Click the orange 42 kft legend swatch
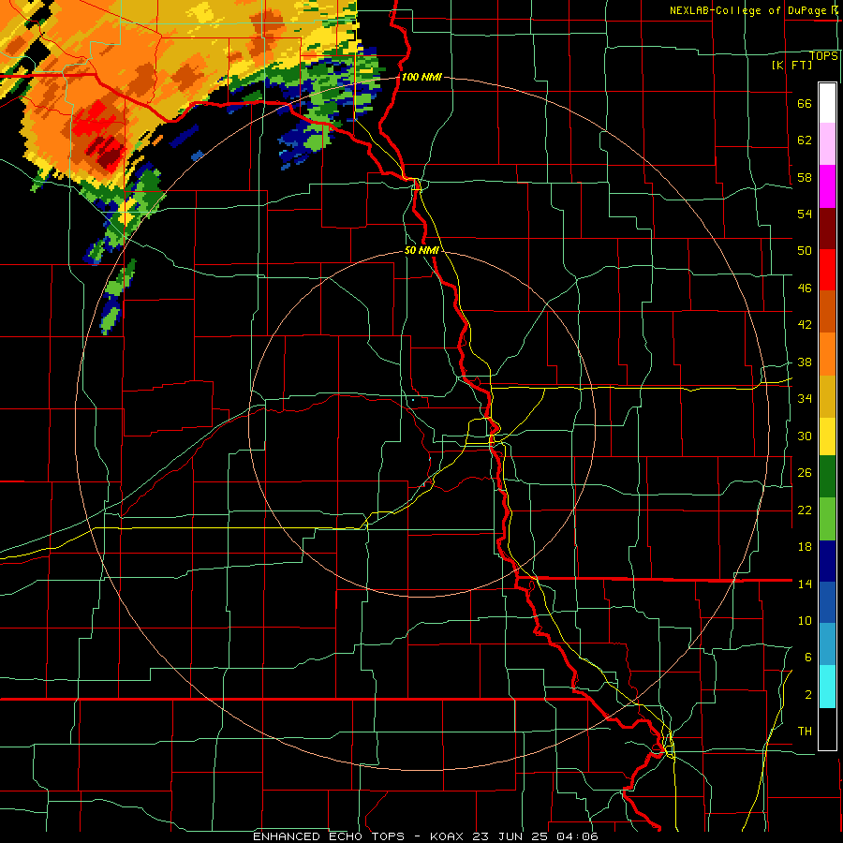This screenshot has width=843, height=843. (x=827, y=353)
